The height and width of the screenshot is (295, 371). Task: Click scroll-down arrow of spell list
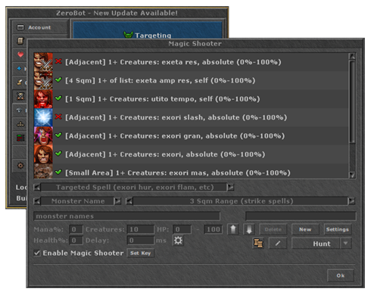[352, 175]
